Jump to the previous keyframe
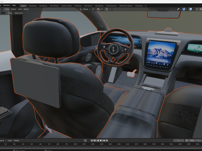This screenshot has height=151, width=202. 95,141
